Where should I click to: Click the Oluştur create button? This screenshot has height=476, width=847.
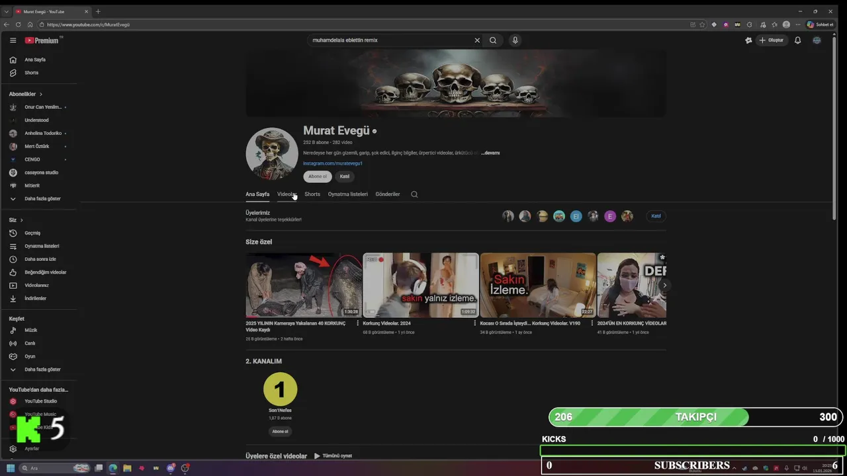click(x=772, y=40)
